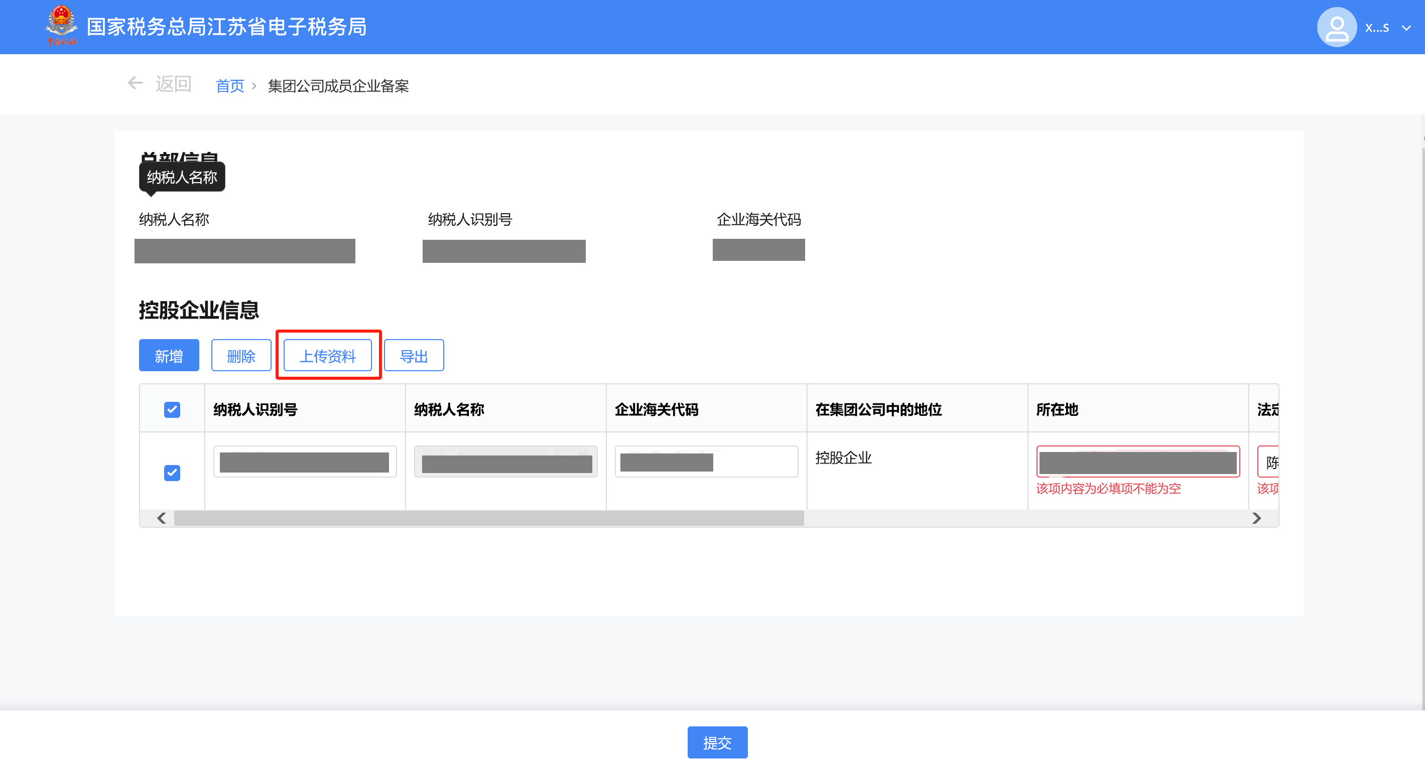Go to 首页 breadcrumb link
This screenshot has height=764, width=1425.
[x=229, y=86]
